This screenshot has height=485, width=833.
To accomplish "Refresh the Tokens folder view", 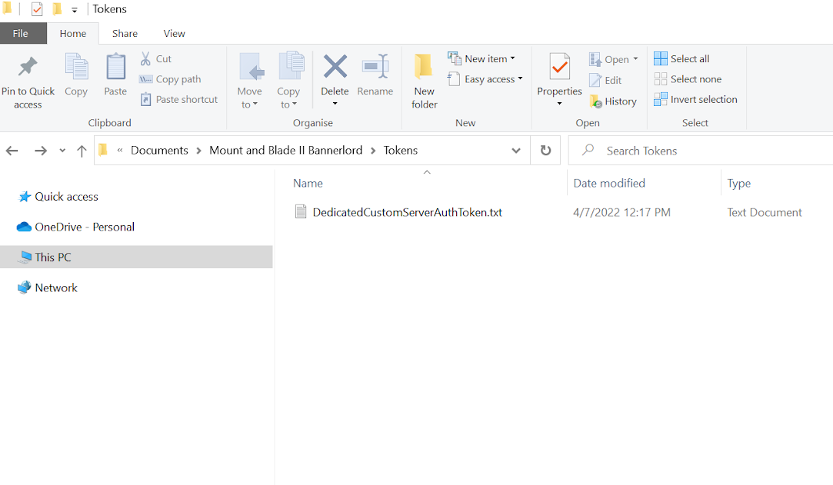I will (545, 150).
